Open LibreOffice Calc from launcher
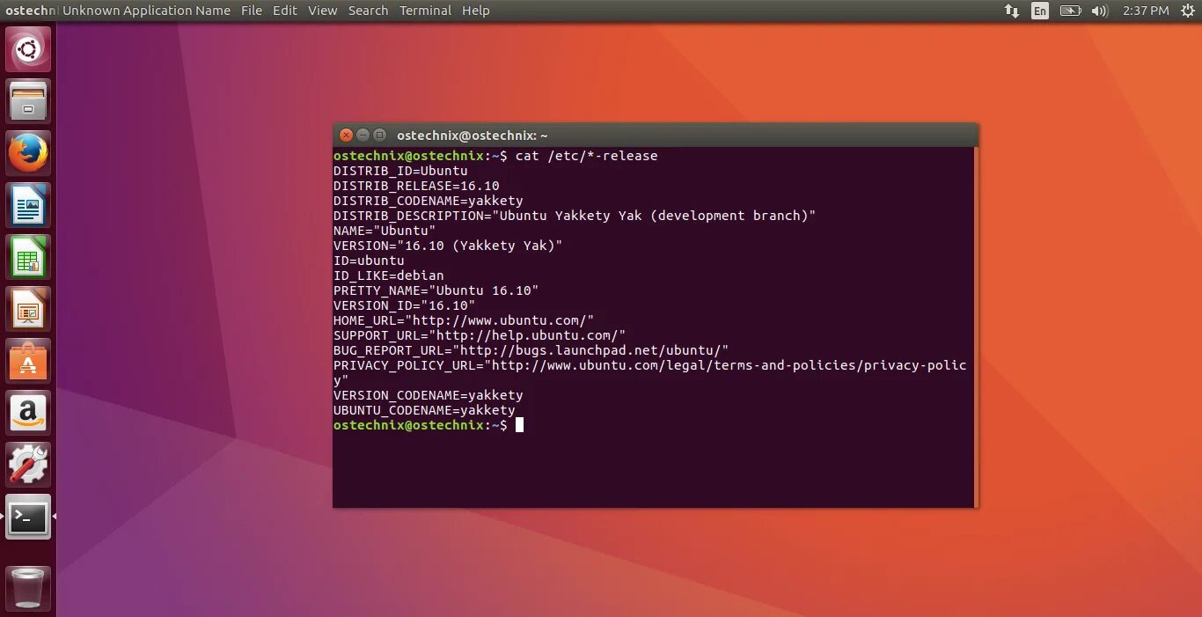 pos(28,257)
